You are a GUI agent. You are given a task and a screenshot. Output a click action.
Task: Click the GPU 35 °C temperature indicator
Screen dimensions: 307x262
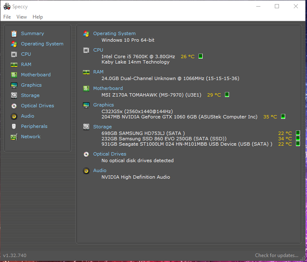[x=283, y=117]
